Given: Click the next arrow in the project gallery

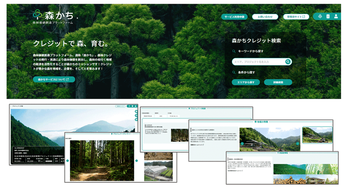Looking at the screenshot, I should point(137,161).
